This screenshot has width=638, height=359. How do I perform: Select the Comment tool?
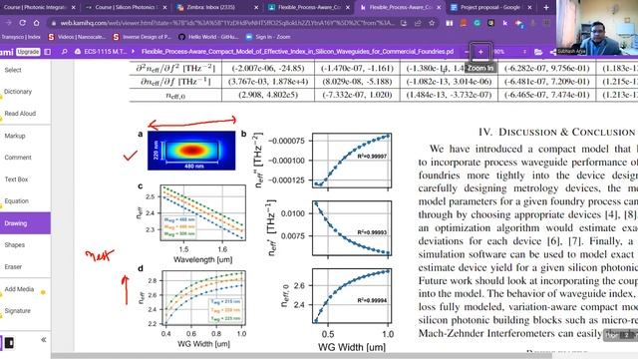coord(18,158)
